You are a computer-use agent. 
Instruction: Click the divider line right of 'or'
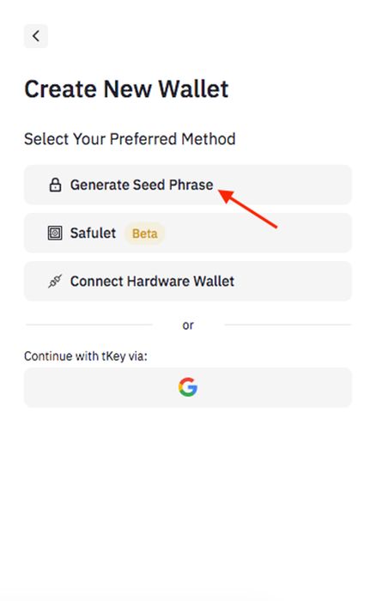(288, 325)
